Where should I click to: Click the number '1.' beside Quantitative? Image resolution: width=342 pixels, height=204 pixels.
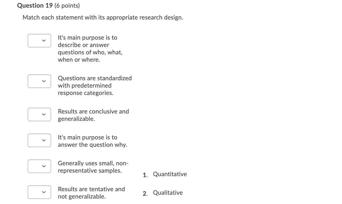(x=145, y=175)
